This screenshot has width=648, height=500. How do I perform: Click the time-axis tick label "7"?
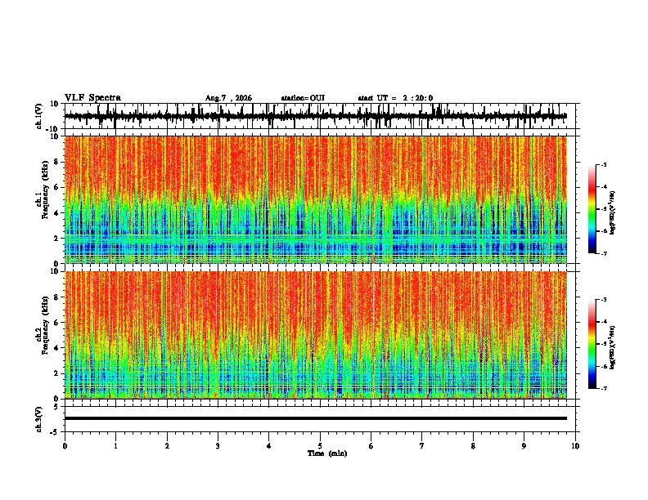tap(422, 446)
